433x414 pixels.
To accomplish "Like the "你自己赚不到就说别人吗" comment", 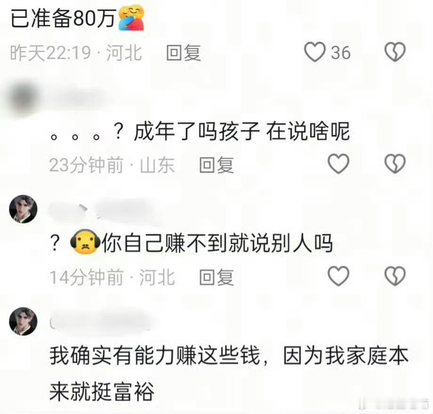I will click(x=338, y=276).
